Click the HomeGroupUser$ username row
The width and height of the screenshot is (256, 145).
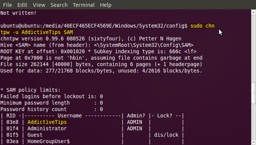48,141
